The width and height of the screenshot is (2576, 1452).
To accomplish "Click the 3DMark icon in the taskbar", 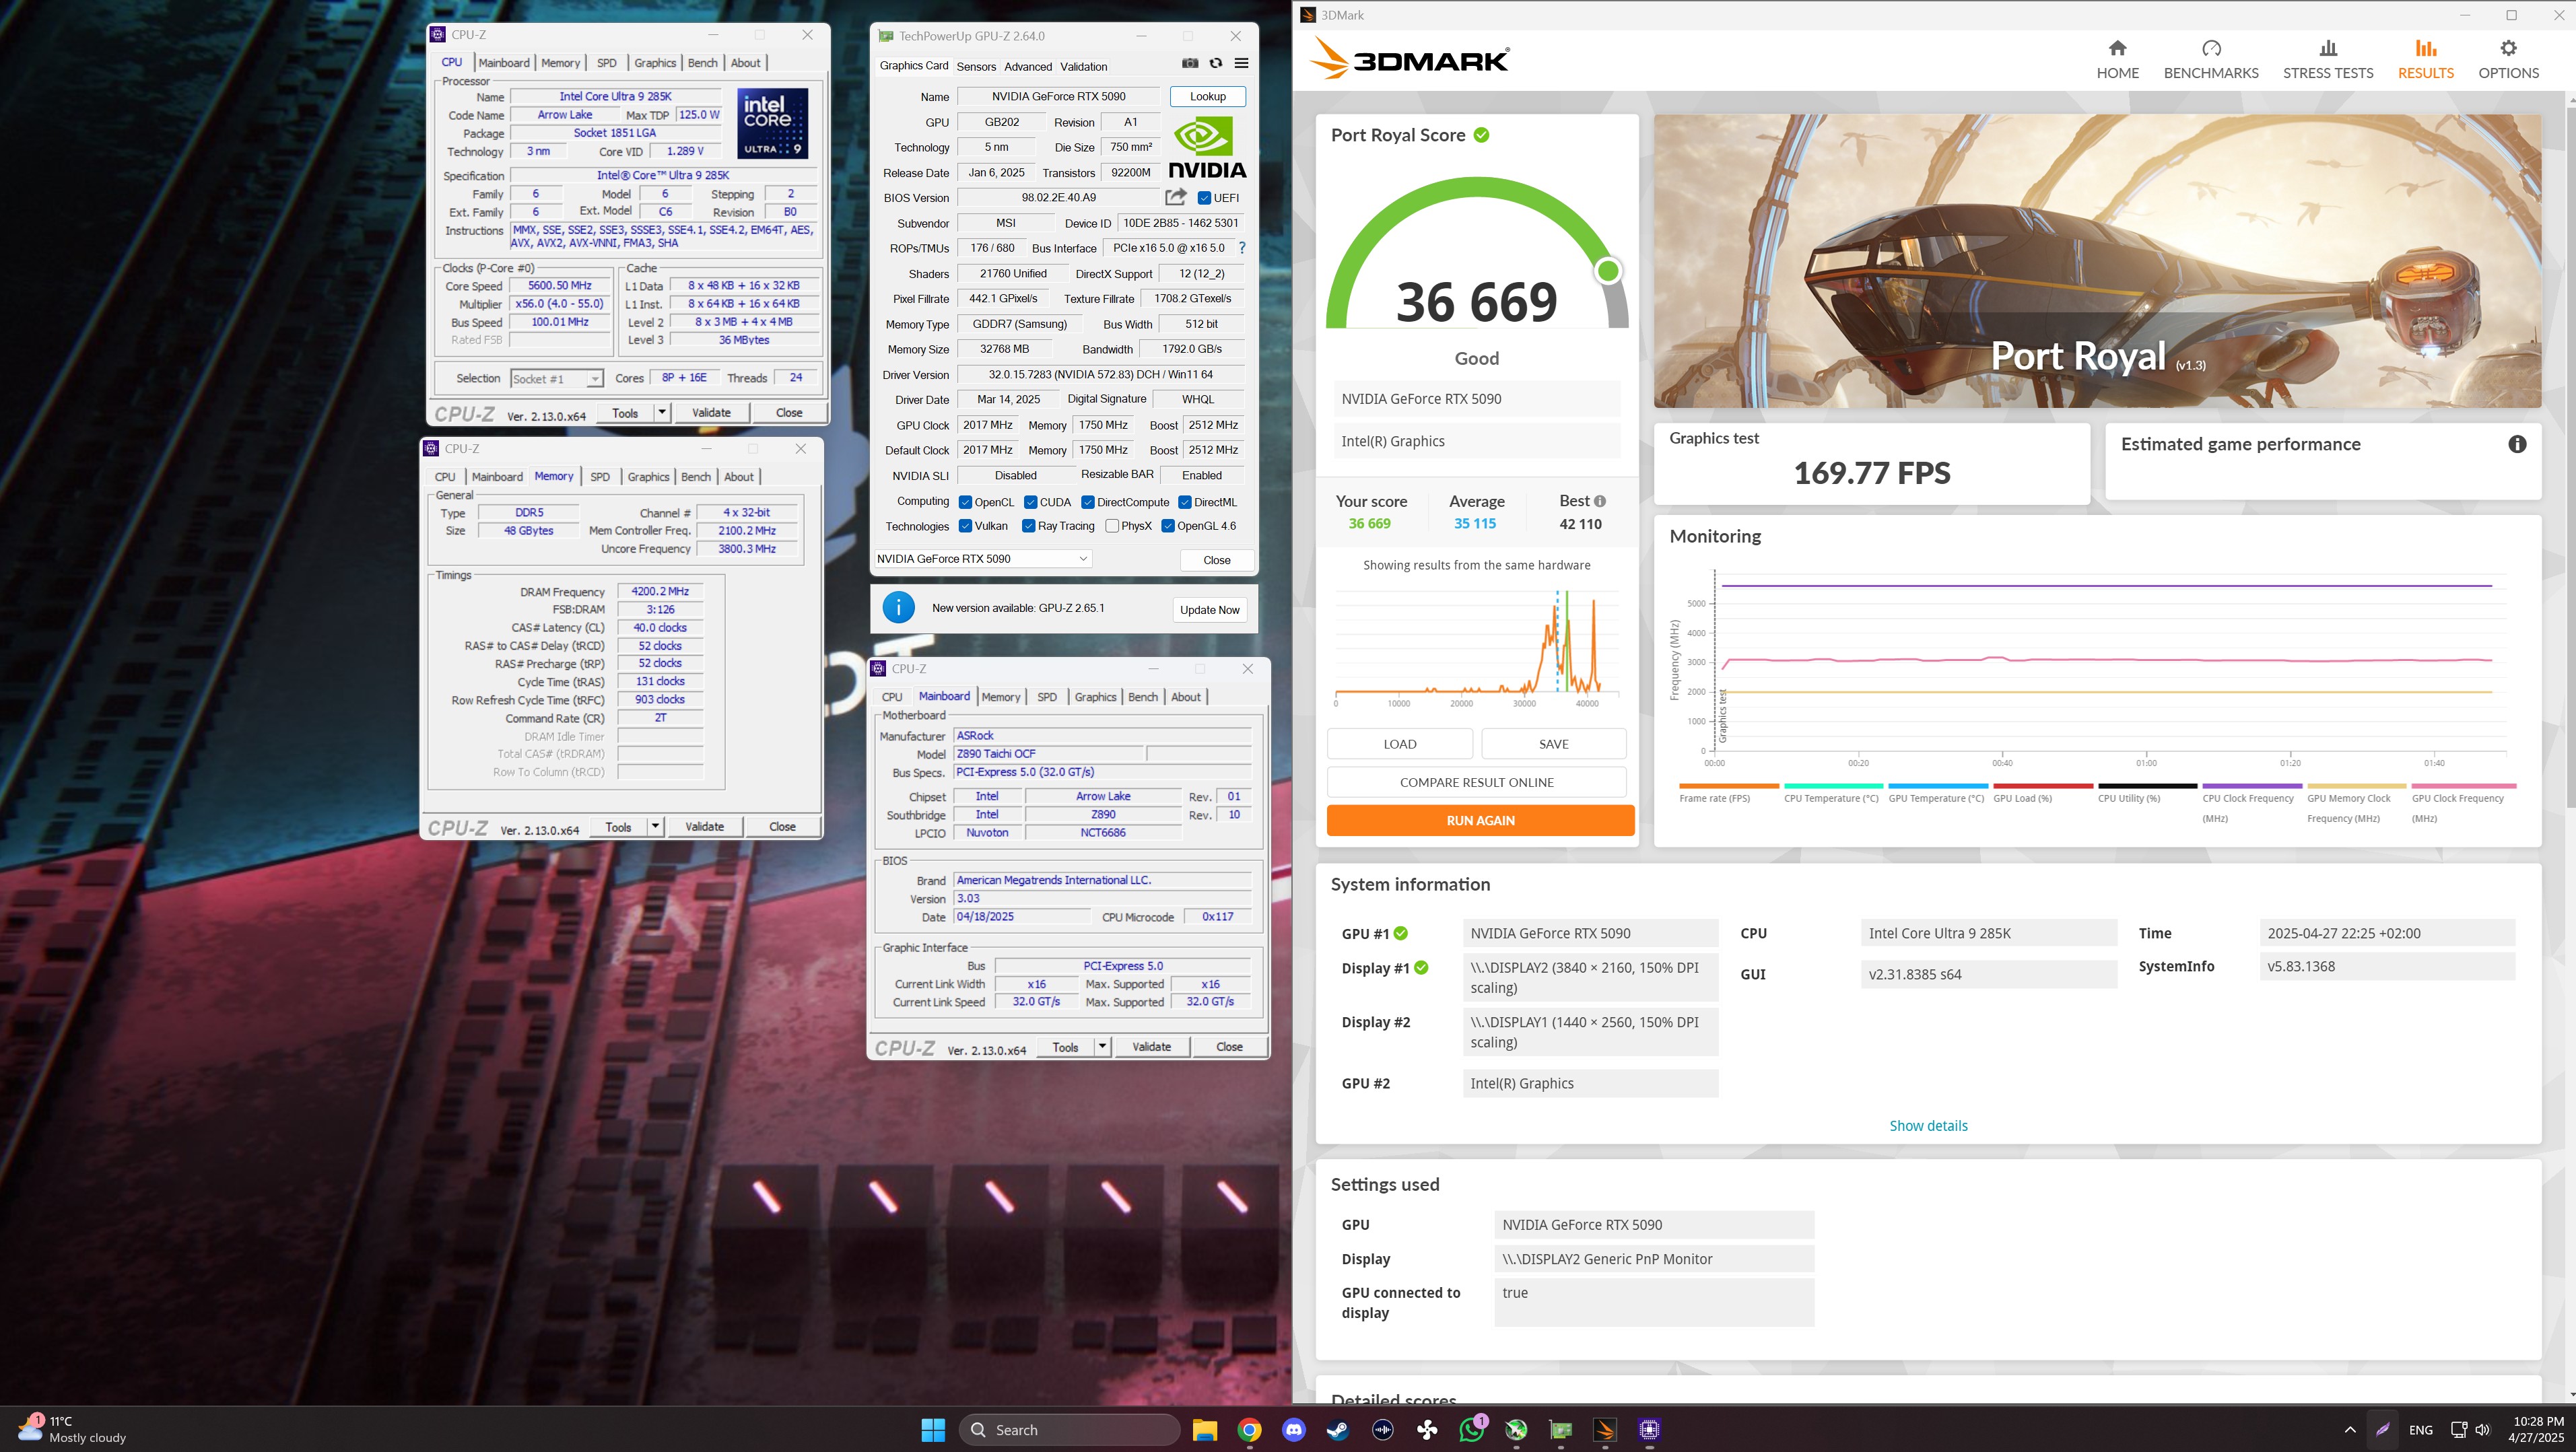I will click(x=1605, y=1430).
